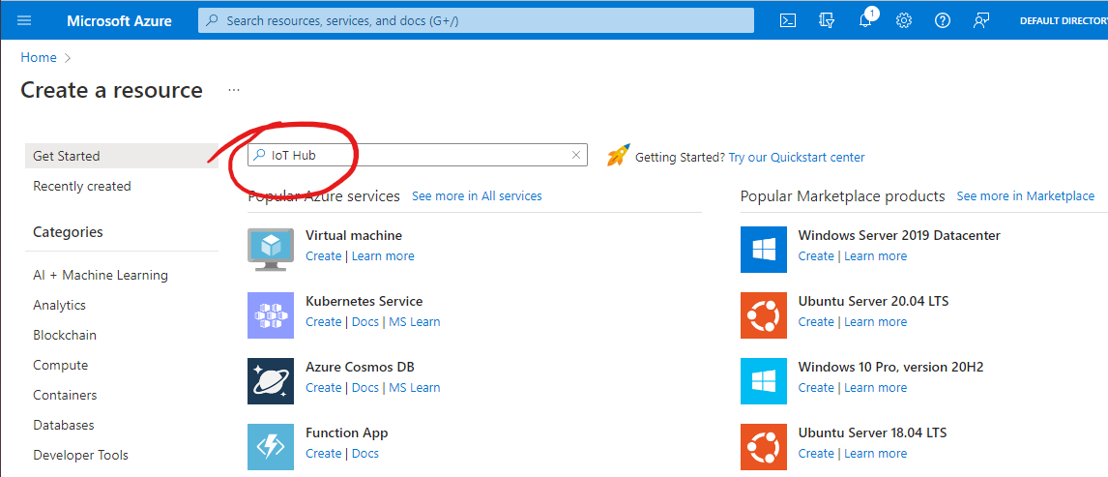Screen dimensions: 1108x477
Task: Click the Function App icon
Action: (x=271, y=447)
